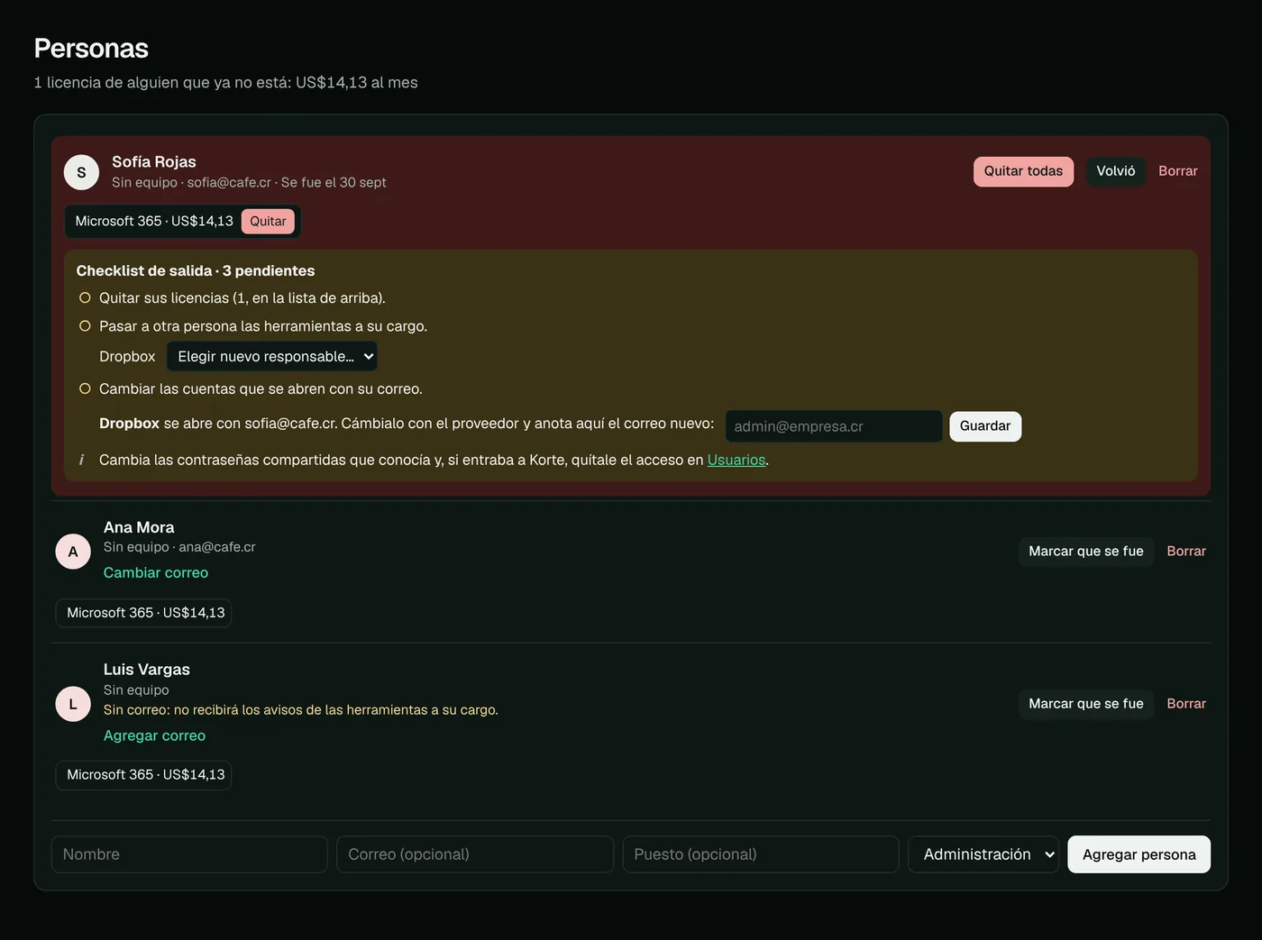Click Luis Vargas avatar circle
This screenshot has height=940, width=1262.
click(73, 704)
